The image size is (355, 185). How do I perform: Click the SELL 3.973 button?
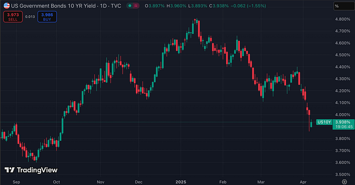coord(13,17)
